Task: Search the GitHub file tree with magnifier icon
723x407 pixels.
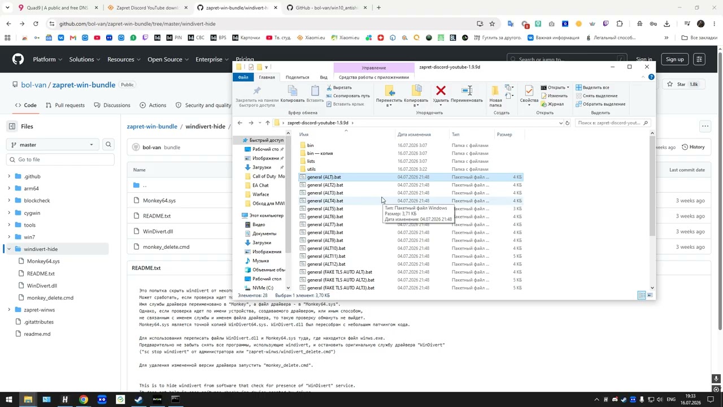Action: [x=108, y=145]
